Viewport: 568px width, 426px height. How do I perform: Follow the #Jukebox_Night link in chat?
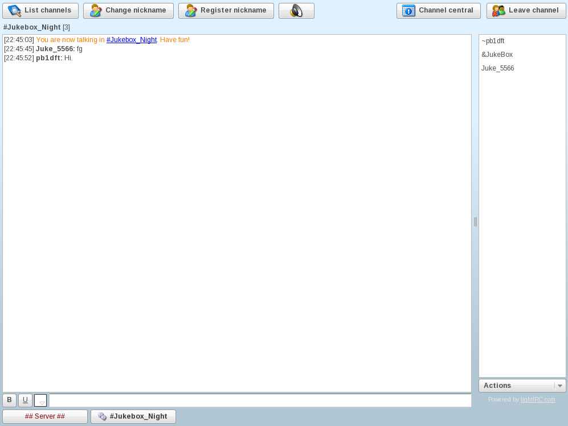point(132,40)
